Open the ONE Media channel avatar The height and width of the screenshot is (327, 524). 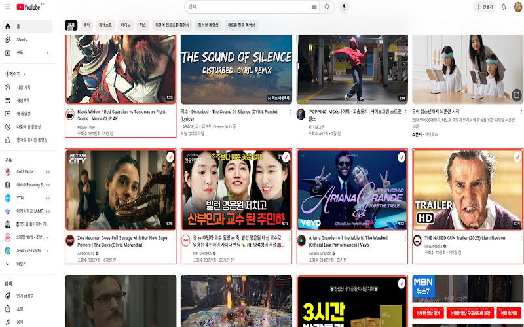pyautogui.click(x=417, y=240)
